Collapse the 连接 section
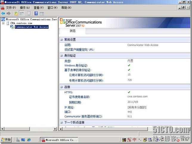Viewport: 192px width, 144px height. point(61,87)
